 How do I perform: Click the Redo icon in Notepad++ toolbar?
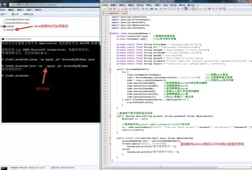(x=147, y=9)
